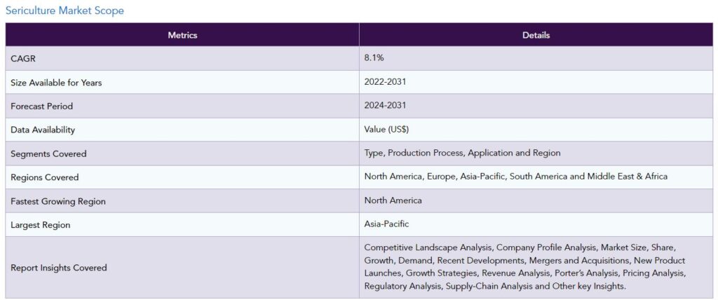718x300 pixels.
Task: Select the Largest Region row label
Action: pos(40,225)
